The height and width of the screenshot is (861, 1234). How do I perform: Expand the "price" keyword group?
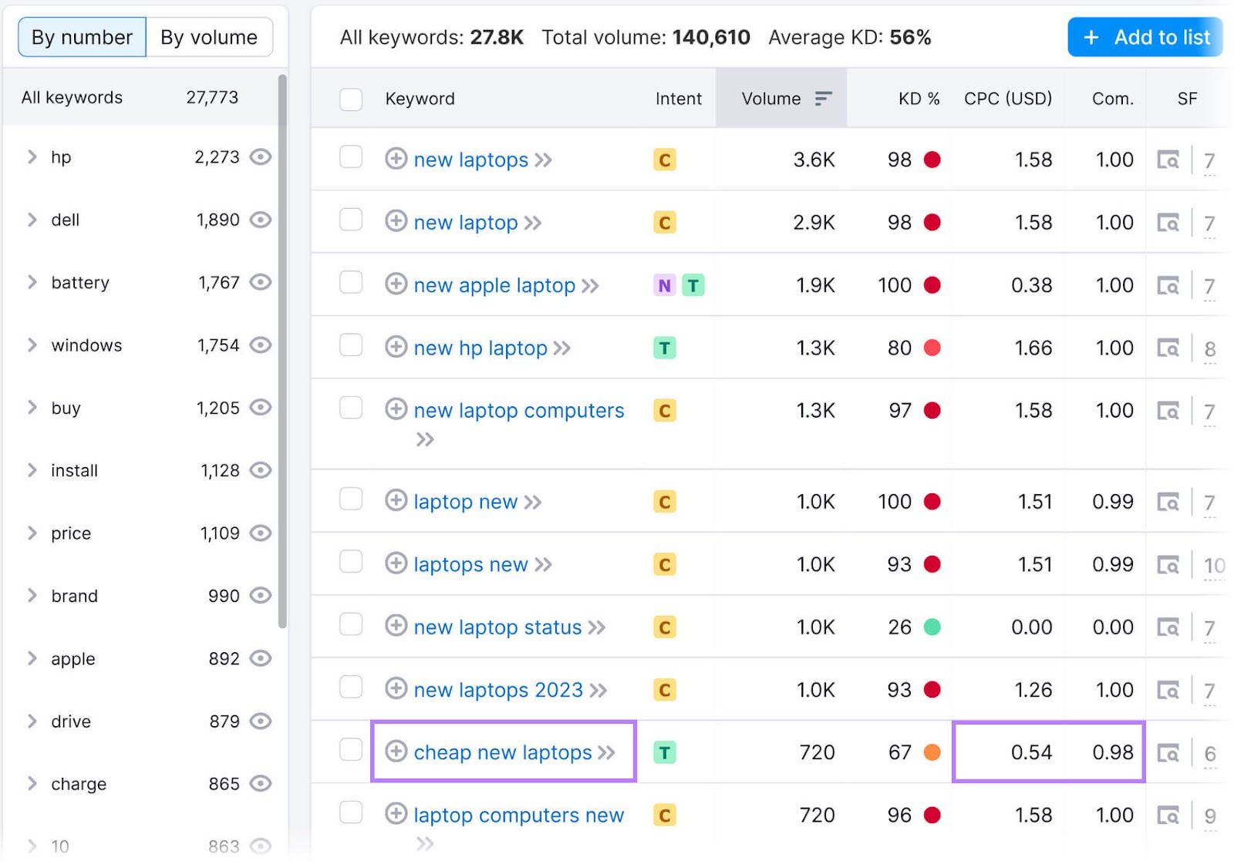[32, 533]
